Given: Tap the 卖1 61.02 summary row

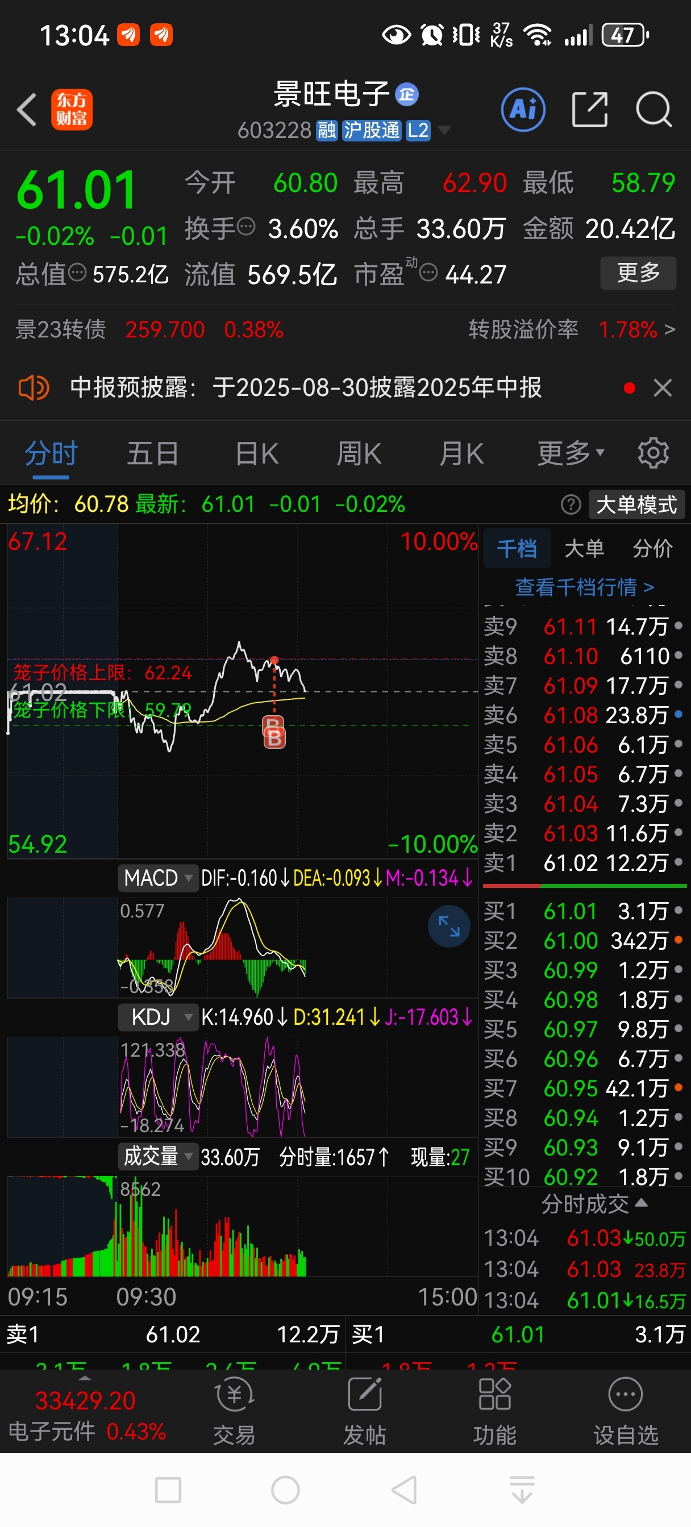Looking at the screenshot, I should [x=173, y=1335].
